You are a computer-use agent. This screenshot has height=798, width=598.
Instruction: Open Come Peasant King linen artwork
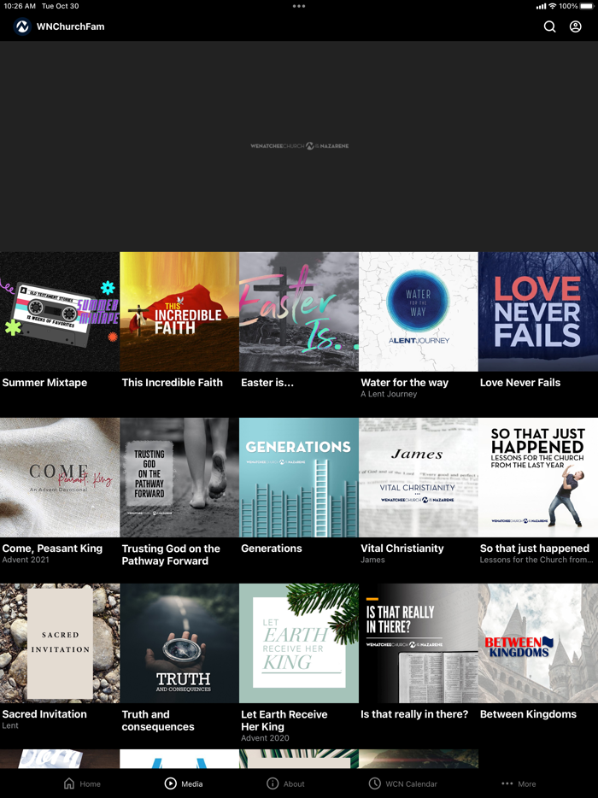click(x=60, y=478)
